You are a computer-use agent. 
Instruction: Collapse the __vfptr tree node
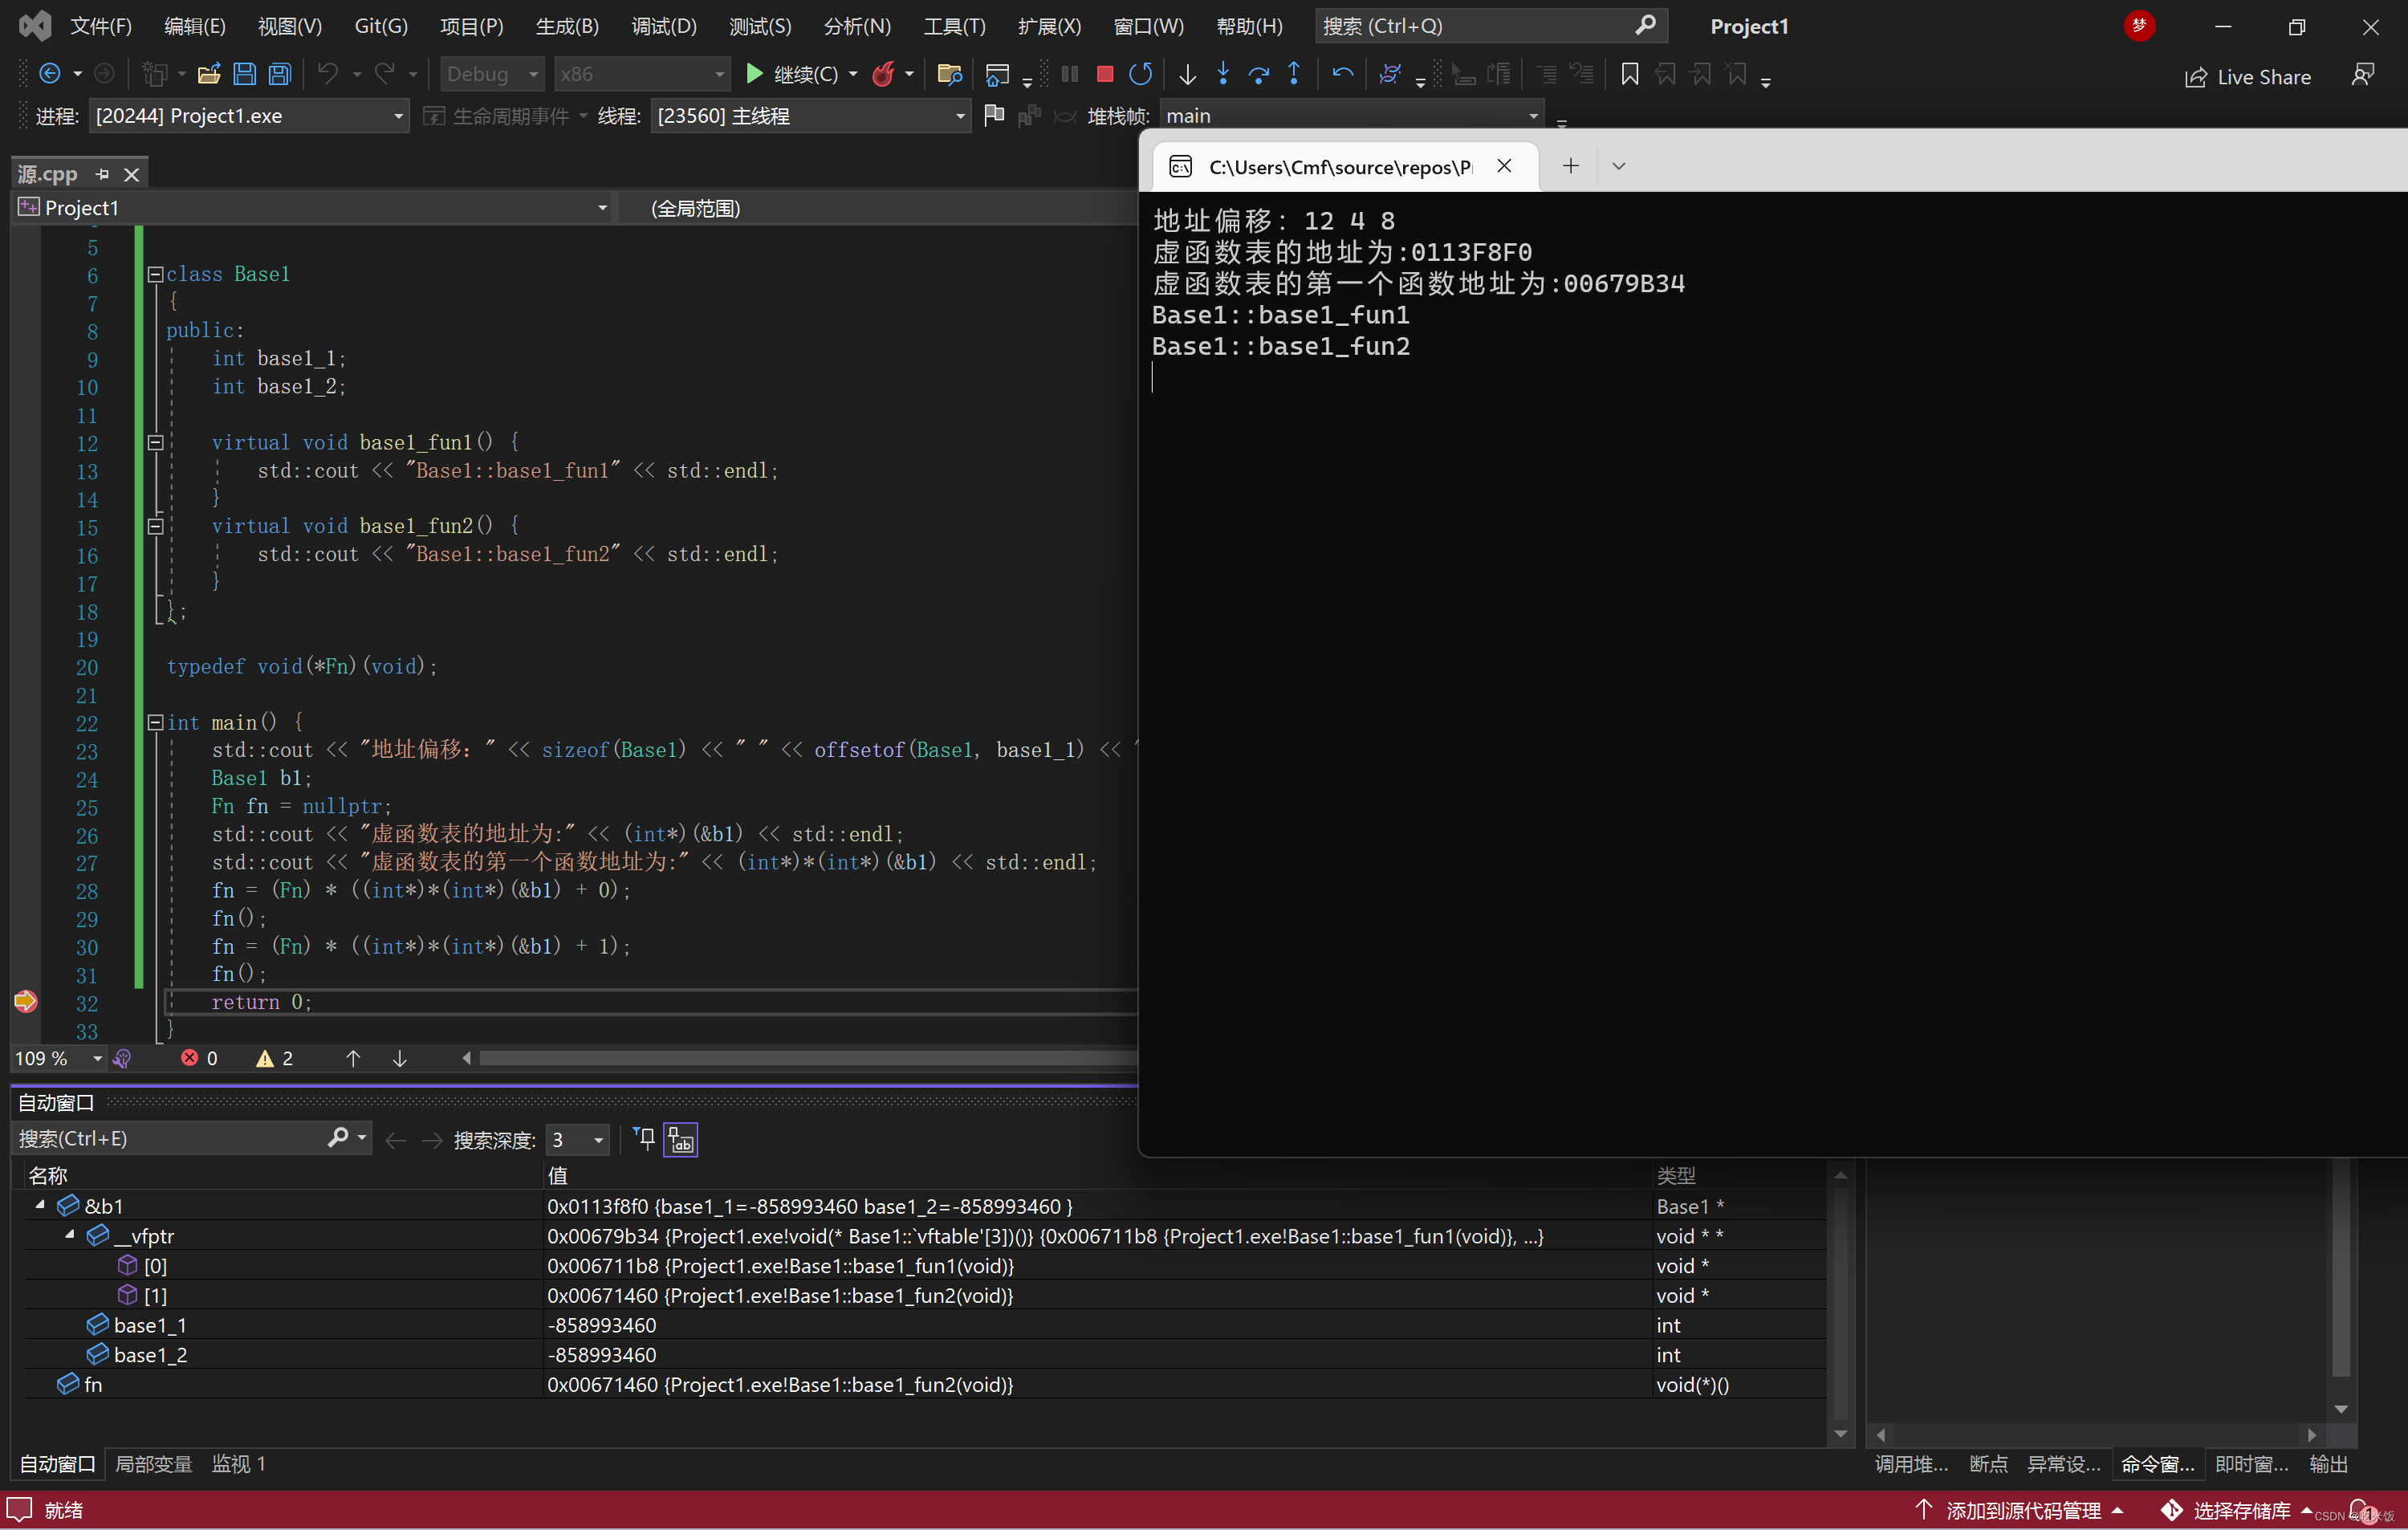pos(69,1236)
